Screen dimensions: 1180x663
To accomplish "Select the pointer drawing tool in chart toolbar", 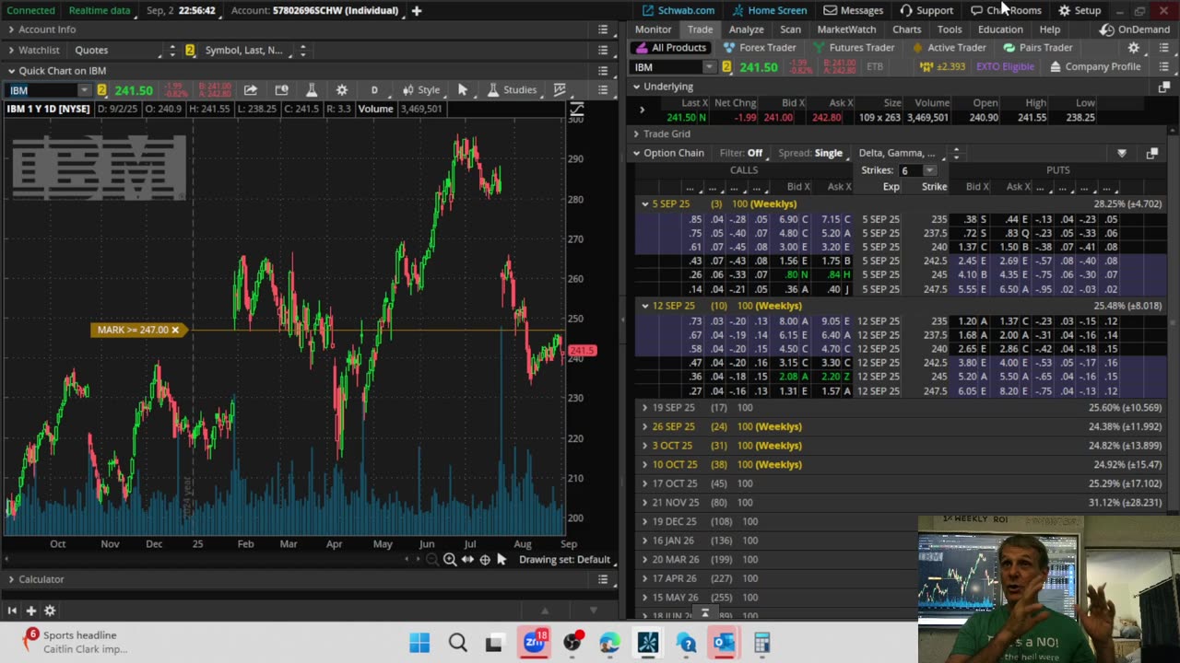I will point(463,89).
